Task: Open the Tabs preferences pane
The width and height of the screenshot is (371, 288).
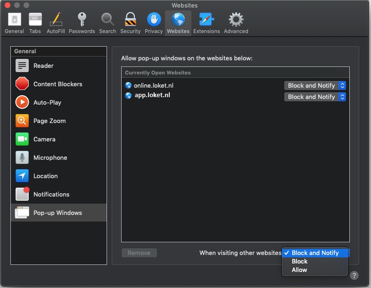Action: pos(35,23)
